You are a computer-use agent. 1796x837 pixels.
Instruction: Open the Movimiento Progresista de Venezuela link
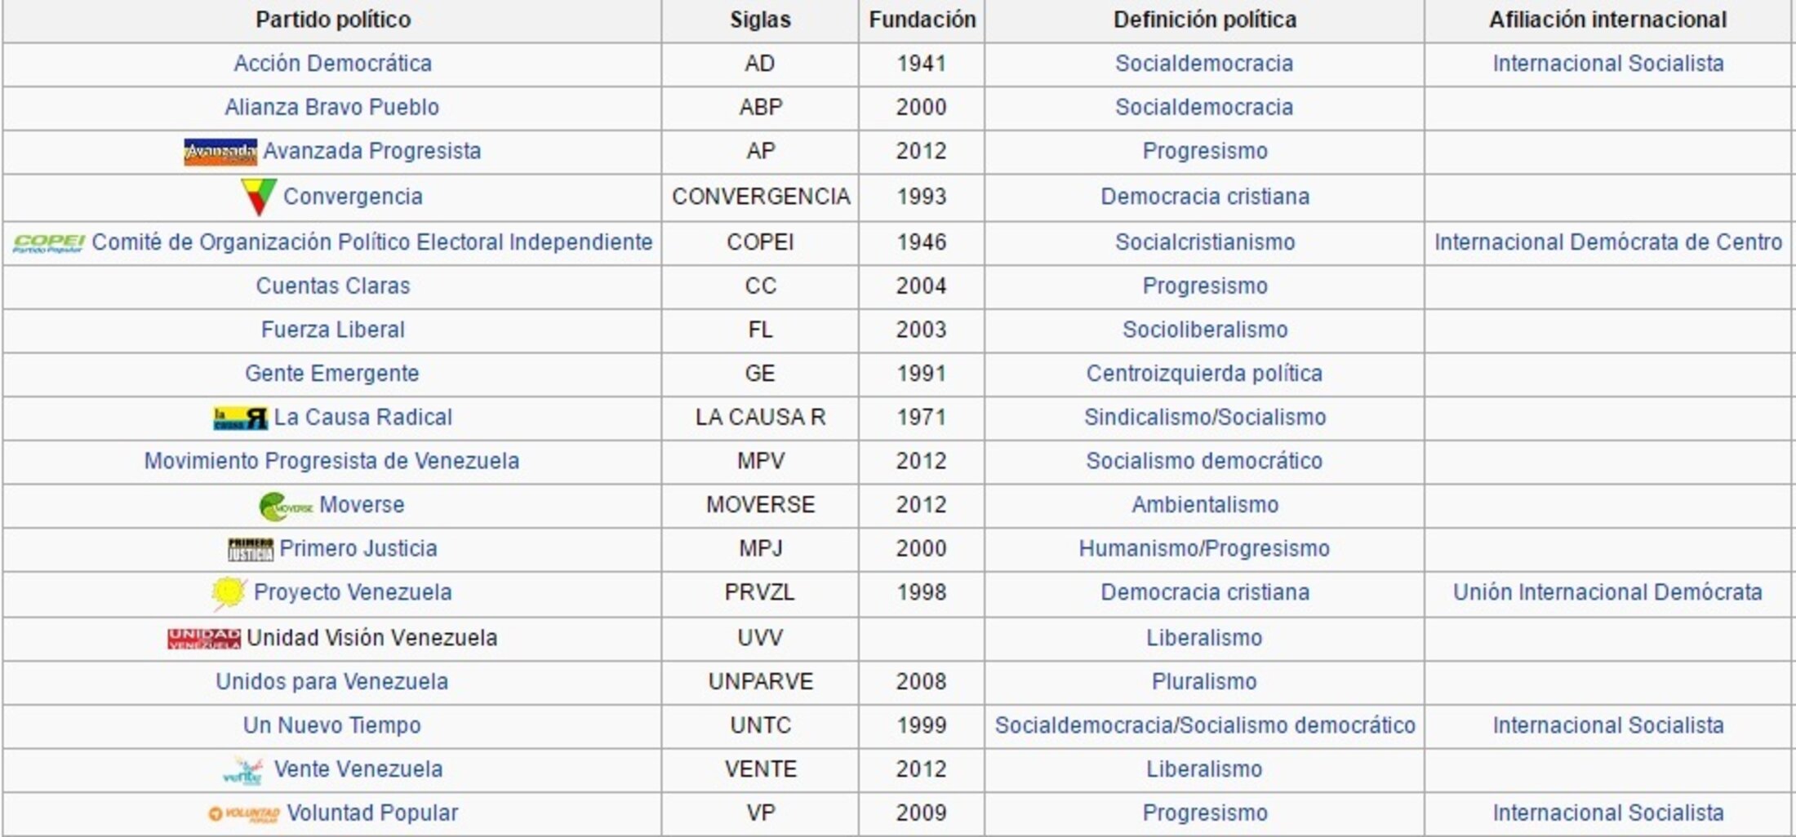pyautogui.click(x=331, y=461)
